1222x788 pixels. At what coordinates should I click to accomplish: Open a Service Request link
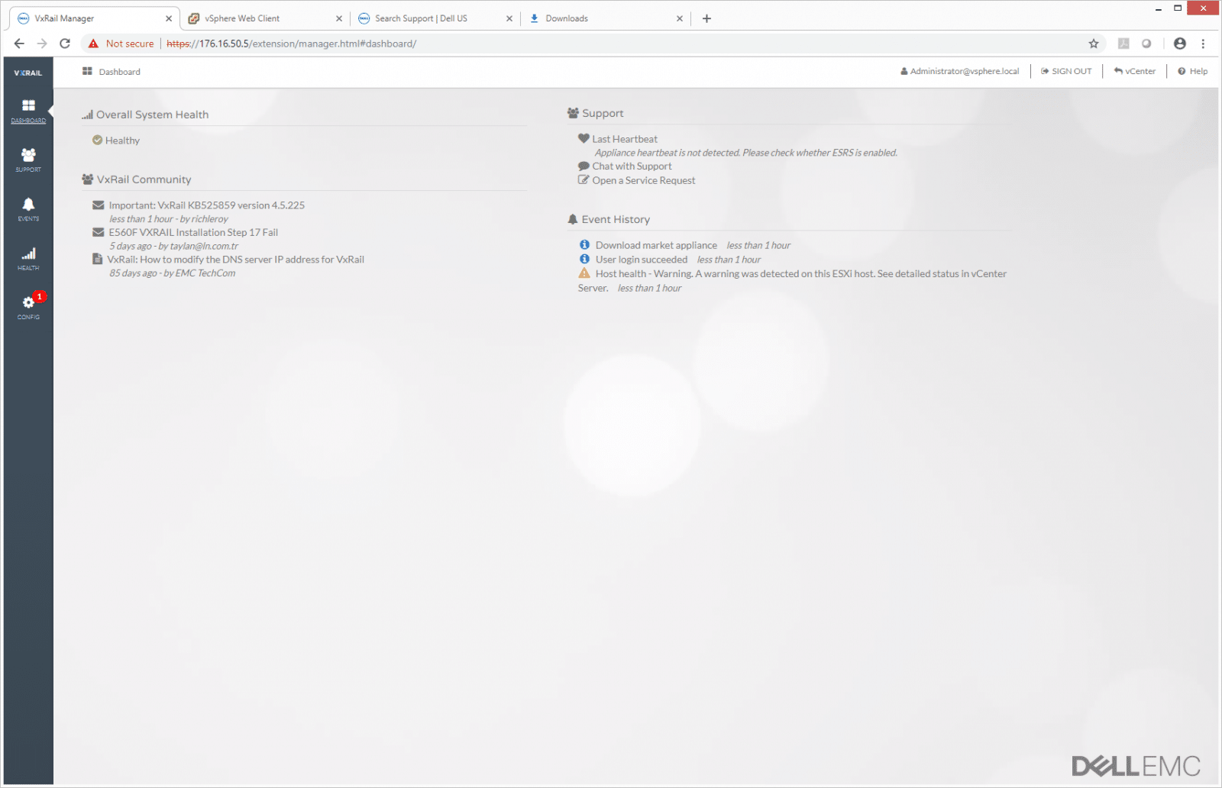(x=644, y=180)
